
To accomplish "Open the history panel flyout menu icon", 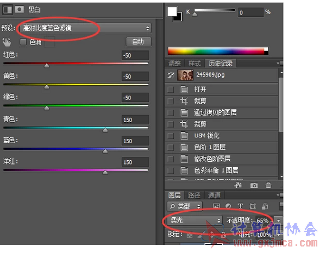I will point(280,63).
